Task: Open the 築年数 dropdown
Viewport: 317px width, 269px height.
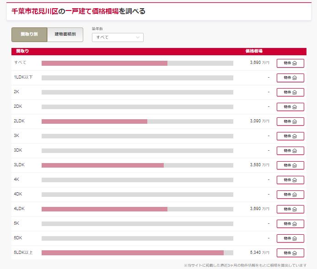Action: (118, 37)
